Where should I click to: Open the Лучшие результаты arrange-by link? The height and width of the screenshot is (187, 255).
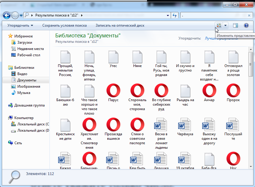[221, 38]
